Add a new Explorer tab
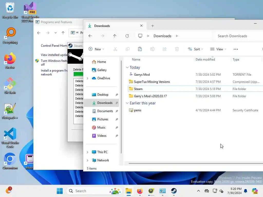This screenshot has height=197, width=263. 153,26
